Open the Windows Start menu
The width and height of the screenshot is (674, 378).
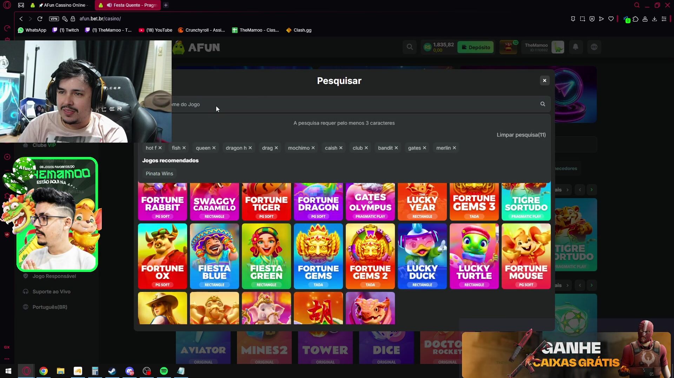point(8,371)
